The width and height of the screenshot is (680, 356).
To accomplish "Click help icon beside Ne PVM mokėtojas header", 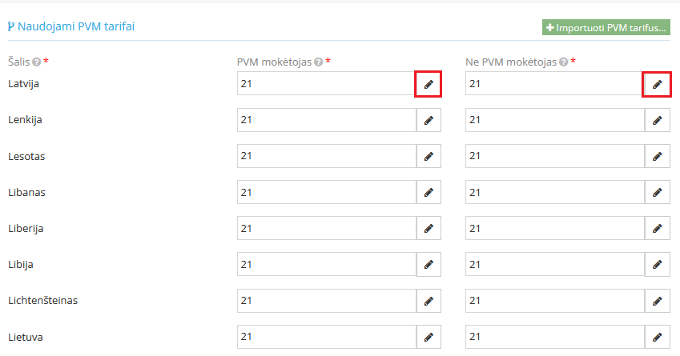I will tap(564, 62).
